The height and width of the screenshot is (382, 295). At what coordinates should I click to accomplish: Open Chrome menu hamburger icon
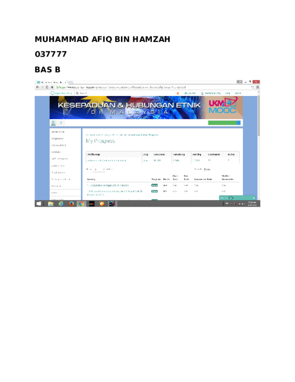point(257,87)
